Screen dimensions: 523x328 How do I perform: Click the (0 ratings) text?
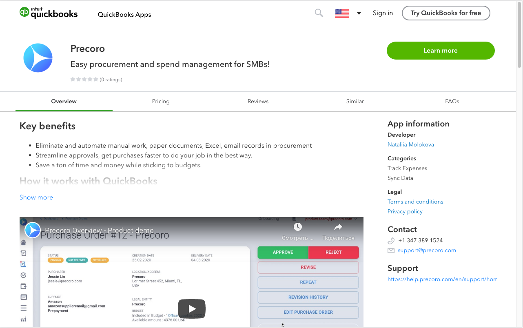[x=111, y=80]
